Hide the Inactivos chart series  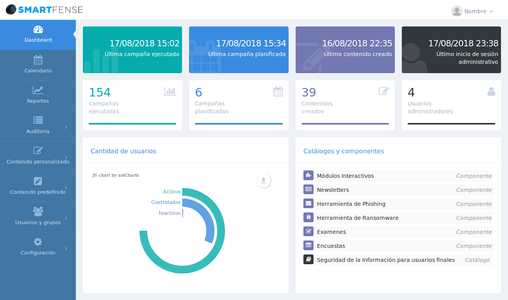(x=169, y=213)
